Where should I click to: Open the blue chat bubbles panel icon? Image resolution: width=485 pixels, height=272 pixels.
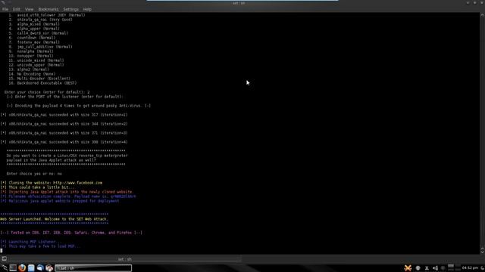click(x=40, y=268)
